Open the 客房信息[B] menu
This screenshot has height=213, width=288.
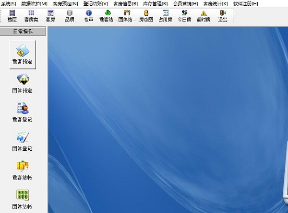[x=125, y=4]
